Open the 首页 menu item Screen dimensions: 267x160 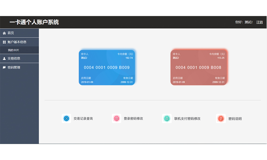click(x=11, y=33)
